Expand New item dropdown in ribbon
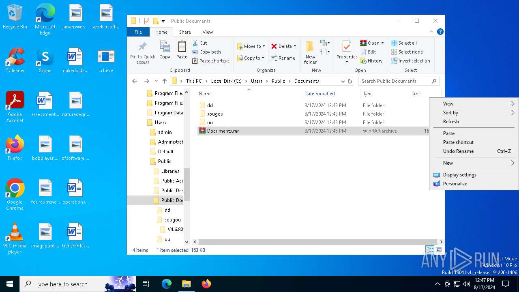The width and height of the screenshot is (519, 292). pos(325,43)
